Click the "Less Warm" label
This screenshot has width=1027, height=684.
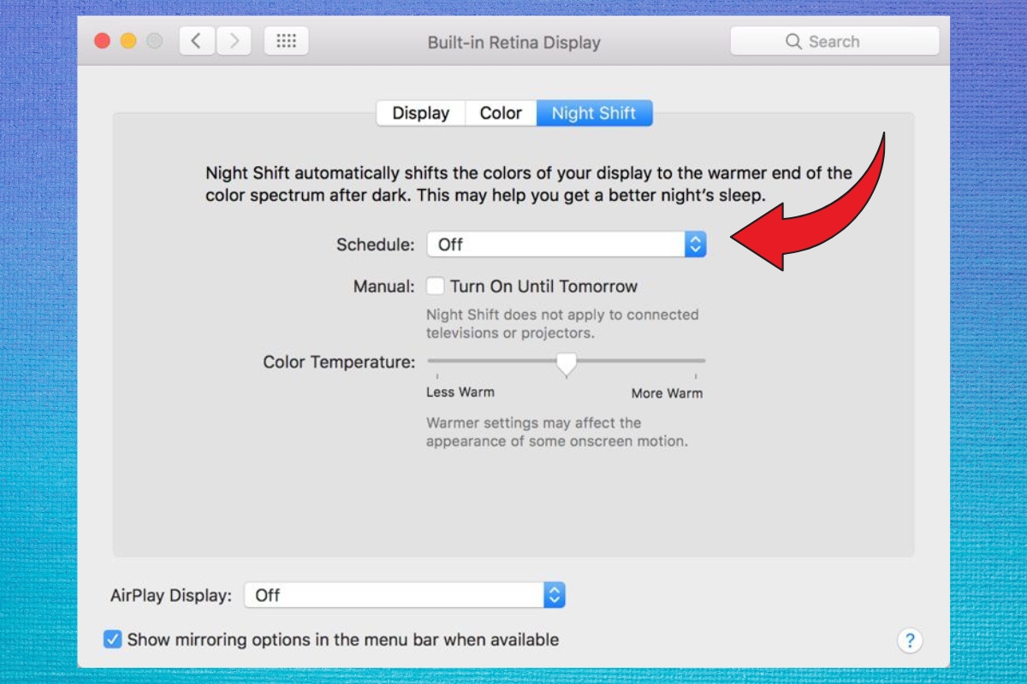pyautogui.click(x=460, y=392)
